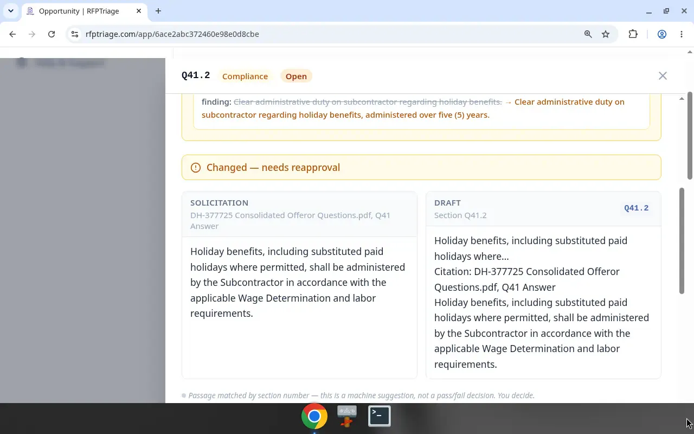Open the Chrome three-dot menu

point(682,34)
